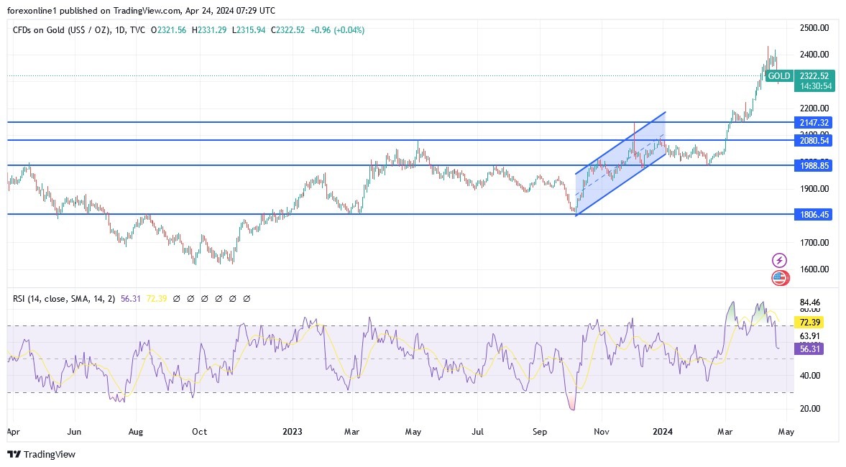Screen dimensions: 846x467
Task: Click the purple lightning event icon
Action: pyautogui.click(x=779, y=261)
